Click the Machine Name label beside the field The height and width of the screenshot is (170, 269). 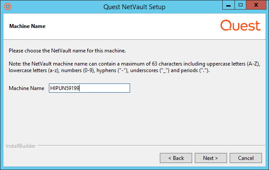click(x=26, y=88)
